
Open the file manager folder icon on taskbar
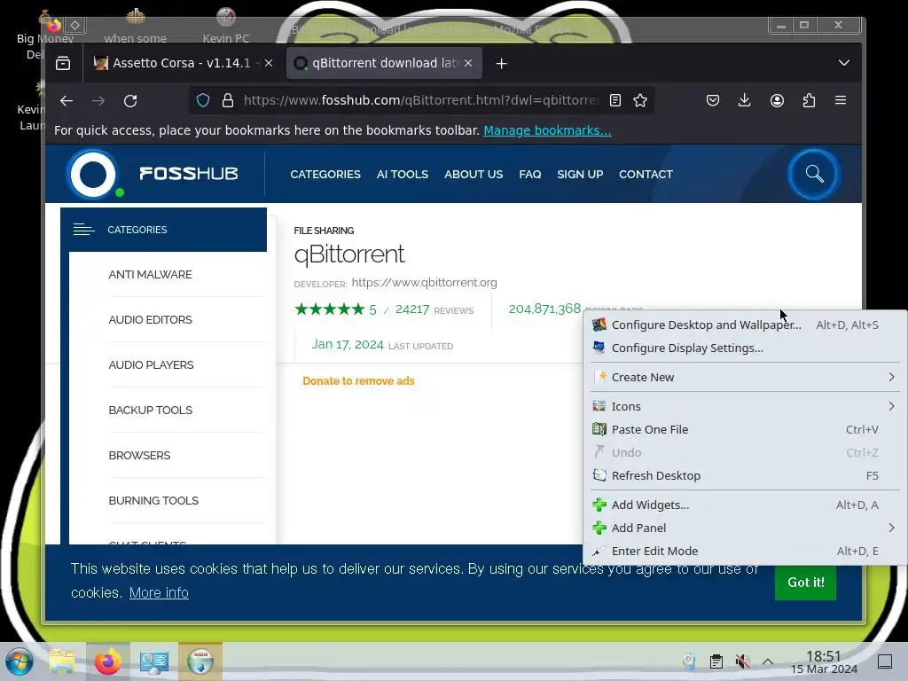click(x=62, y=661)
